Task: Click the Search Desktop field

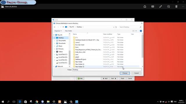Action: coord(130,27)
